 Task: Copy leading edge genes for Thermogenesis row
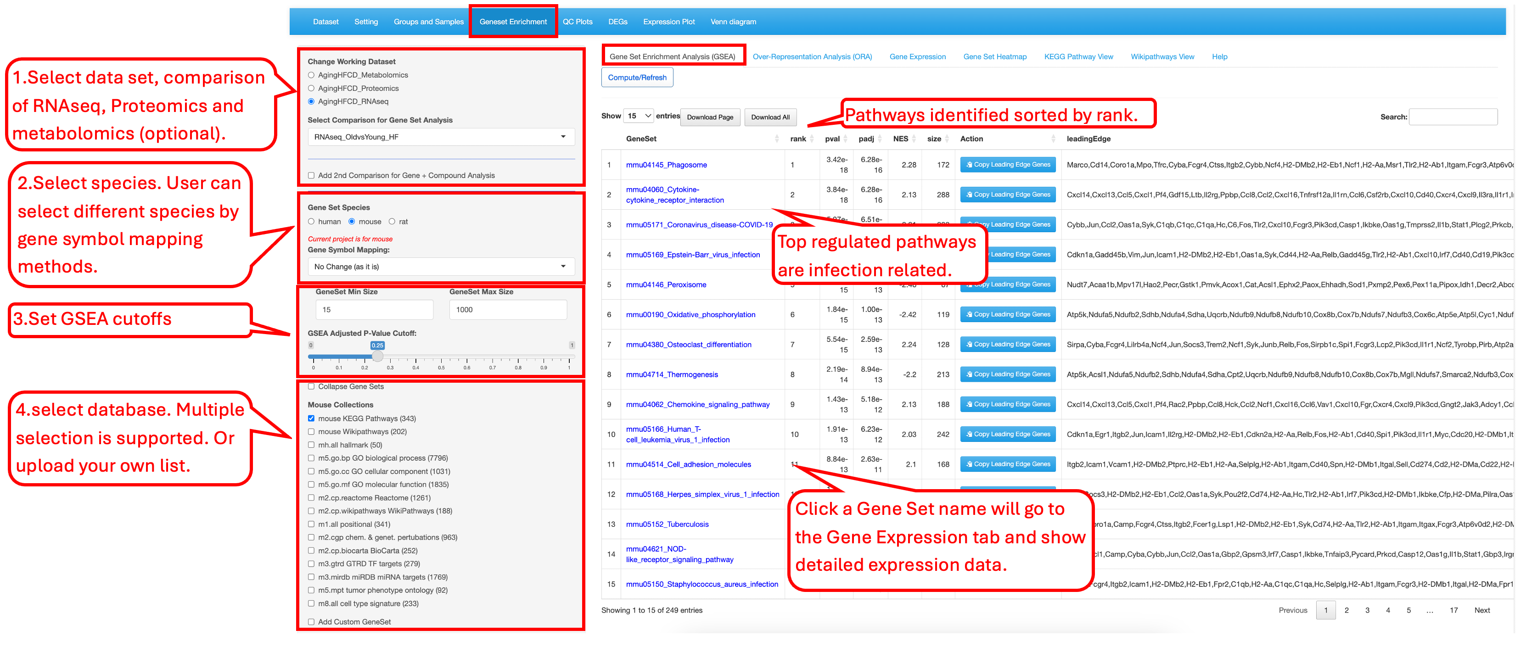[1008, 374]
